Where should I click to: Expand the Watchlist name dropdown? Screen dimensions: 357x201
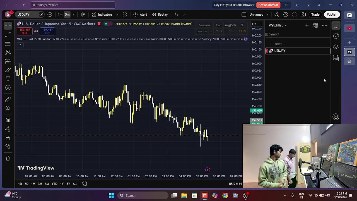coord(278,25)
